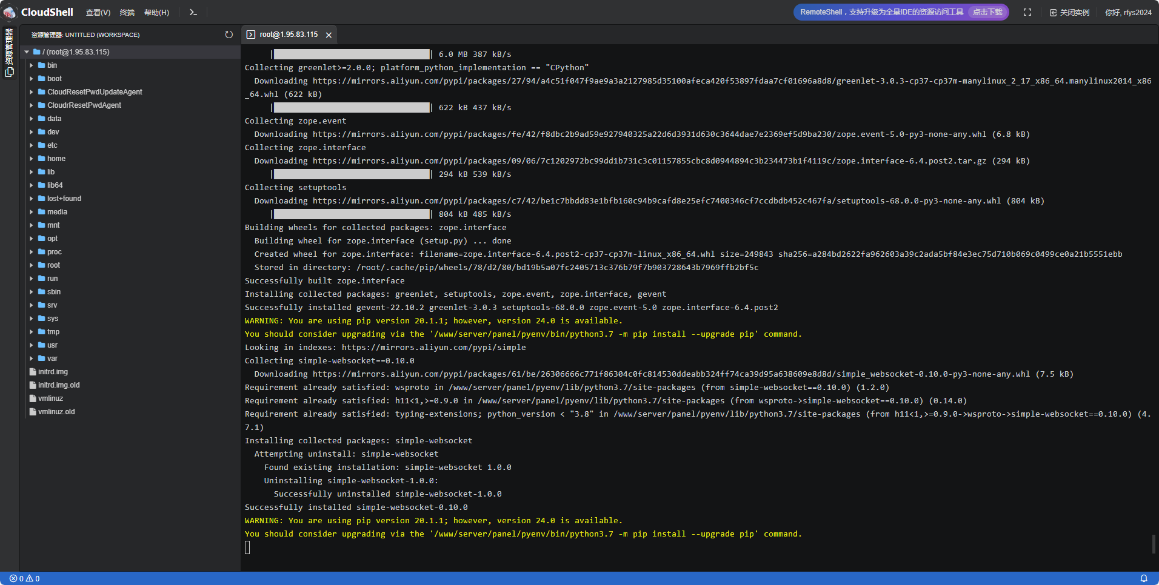The width and height of the screenshot is (1159, 585).
Task: Expand the dev folder
Action: 32,132
